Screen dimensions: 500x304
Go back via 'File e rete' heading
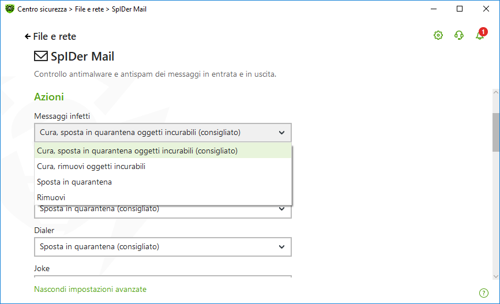click(55, 36)
